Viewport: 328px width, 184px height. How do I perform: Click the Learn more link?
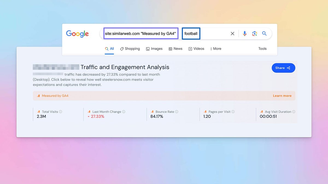[282, 96]
